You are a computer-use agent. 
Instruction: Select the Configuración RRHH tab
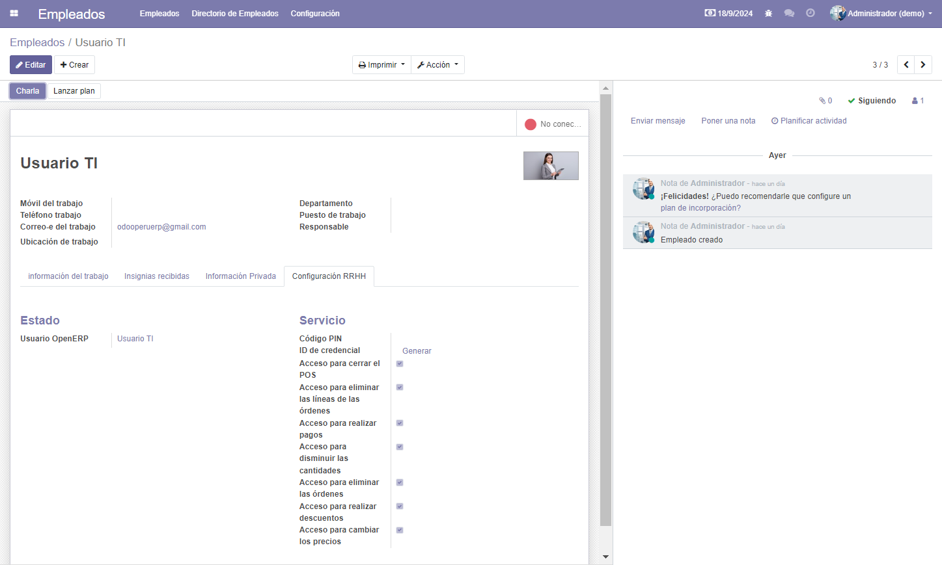[x=329, y=276]
